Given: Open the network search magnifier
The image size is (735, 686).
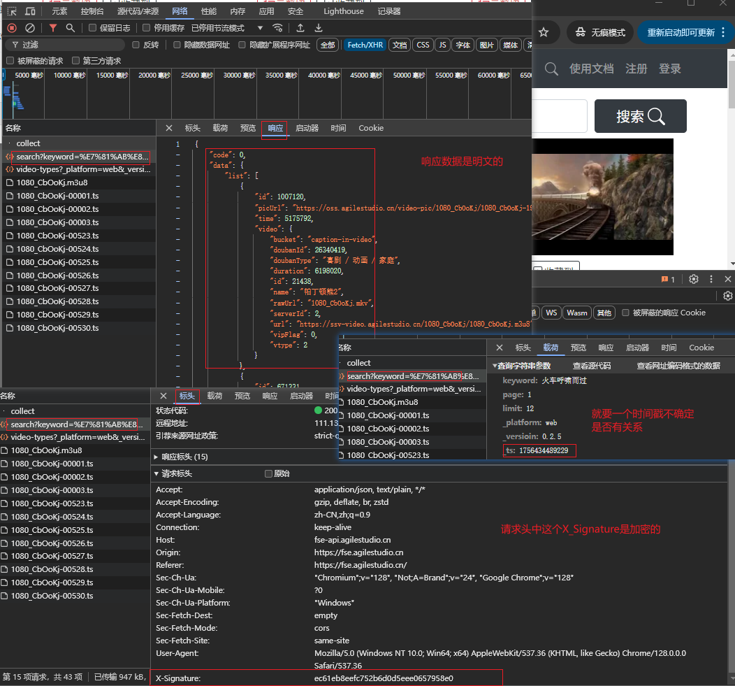Looking at the screenshot, I should (x=70, y=28).
